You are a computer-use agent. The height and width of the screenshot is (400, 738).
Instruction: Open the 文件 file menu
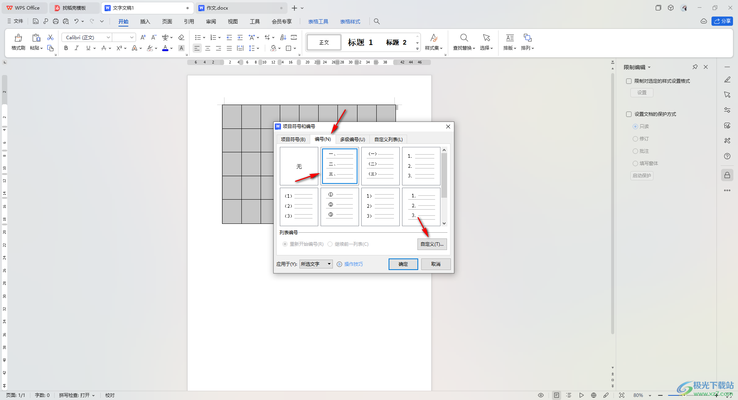(15, 22)
